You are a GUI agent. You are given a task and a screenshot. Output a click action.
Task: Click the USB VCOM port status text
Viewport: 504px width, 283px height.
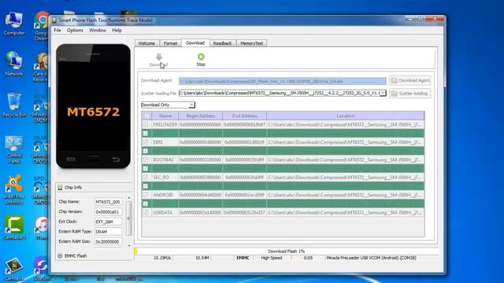371,258
